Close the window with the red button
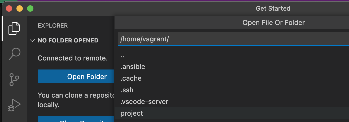 click(9, 8)
